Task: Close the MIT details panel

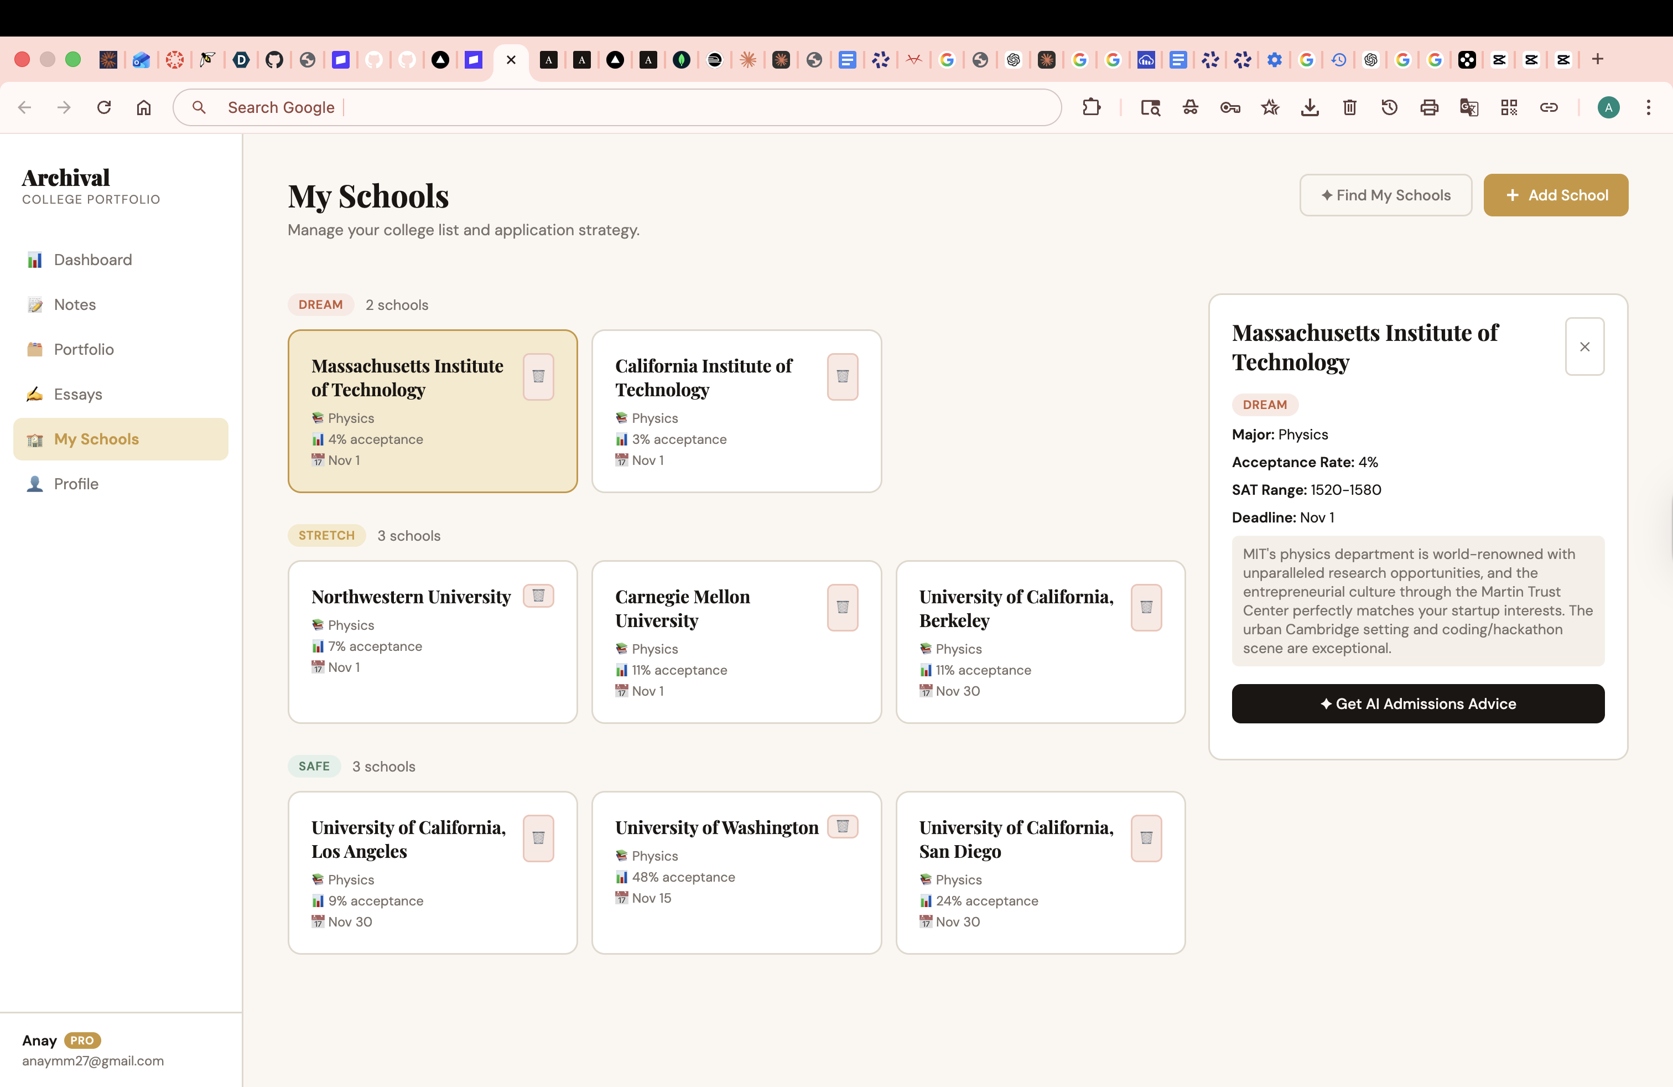Action: 1584,346
